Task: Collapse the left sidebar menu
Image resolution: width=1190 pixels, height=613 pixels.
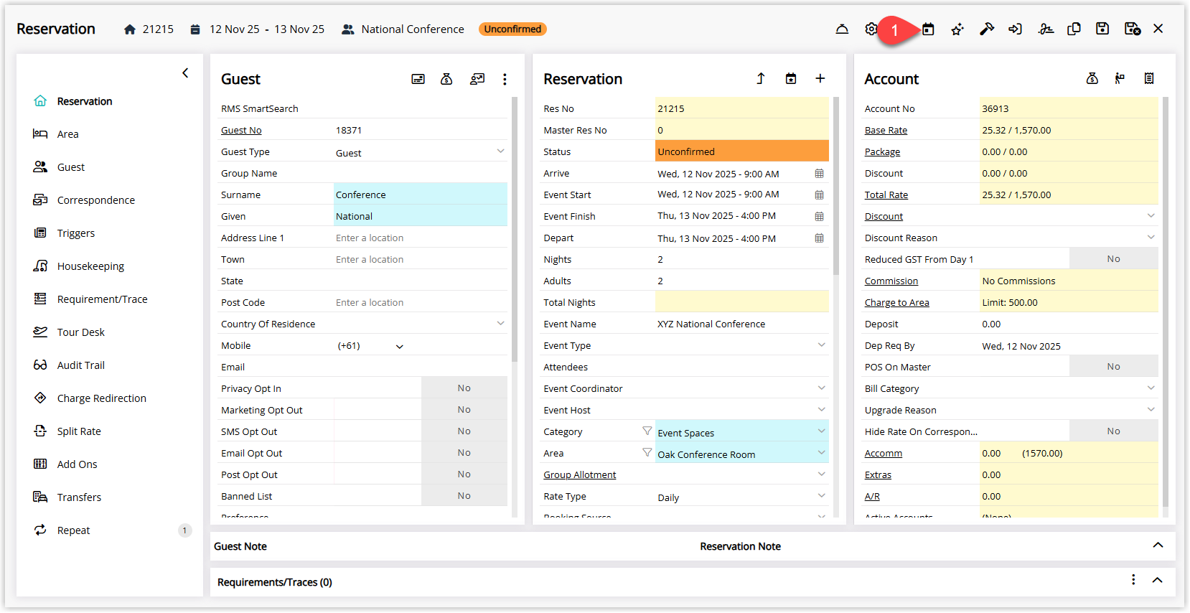Action: (x=185, y=73)
